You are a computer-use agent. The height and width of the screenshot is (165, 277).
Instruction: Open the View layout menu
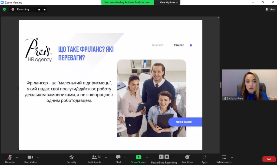pyautogui.click(x=270, y=9)
